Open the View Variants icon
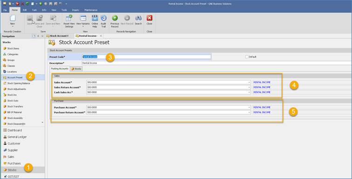Image resolution: width=352 pixels, height=179 pixels. (83, 18)
